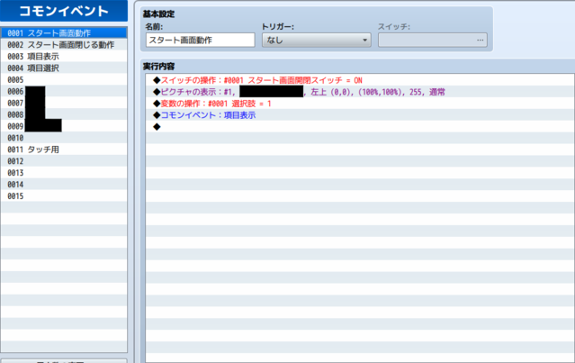Select empty common event 0014
Viewport: 575px width, 363px height.
(64, 185)
